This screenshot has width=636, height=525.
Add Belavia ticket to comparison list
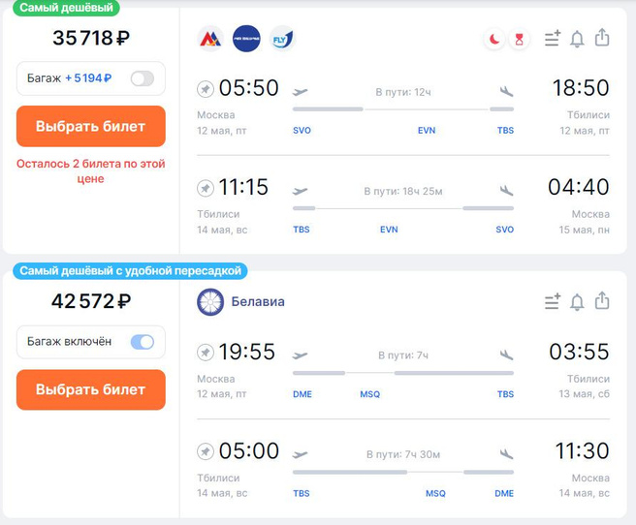click(x=552, y=302)
